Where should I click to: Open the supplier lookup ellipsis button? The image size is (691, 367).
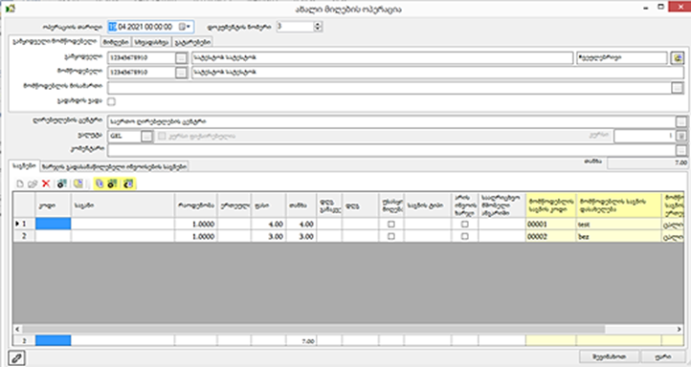181,73
